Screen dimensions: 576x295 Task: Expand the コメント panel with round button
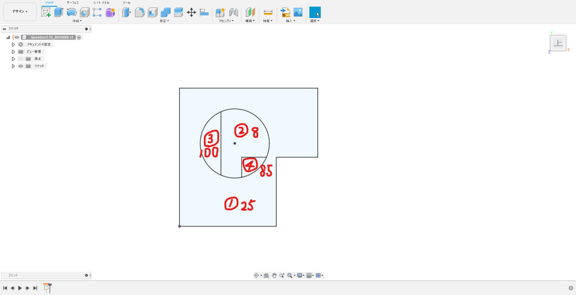coord(86,275)
